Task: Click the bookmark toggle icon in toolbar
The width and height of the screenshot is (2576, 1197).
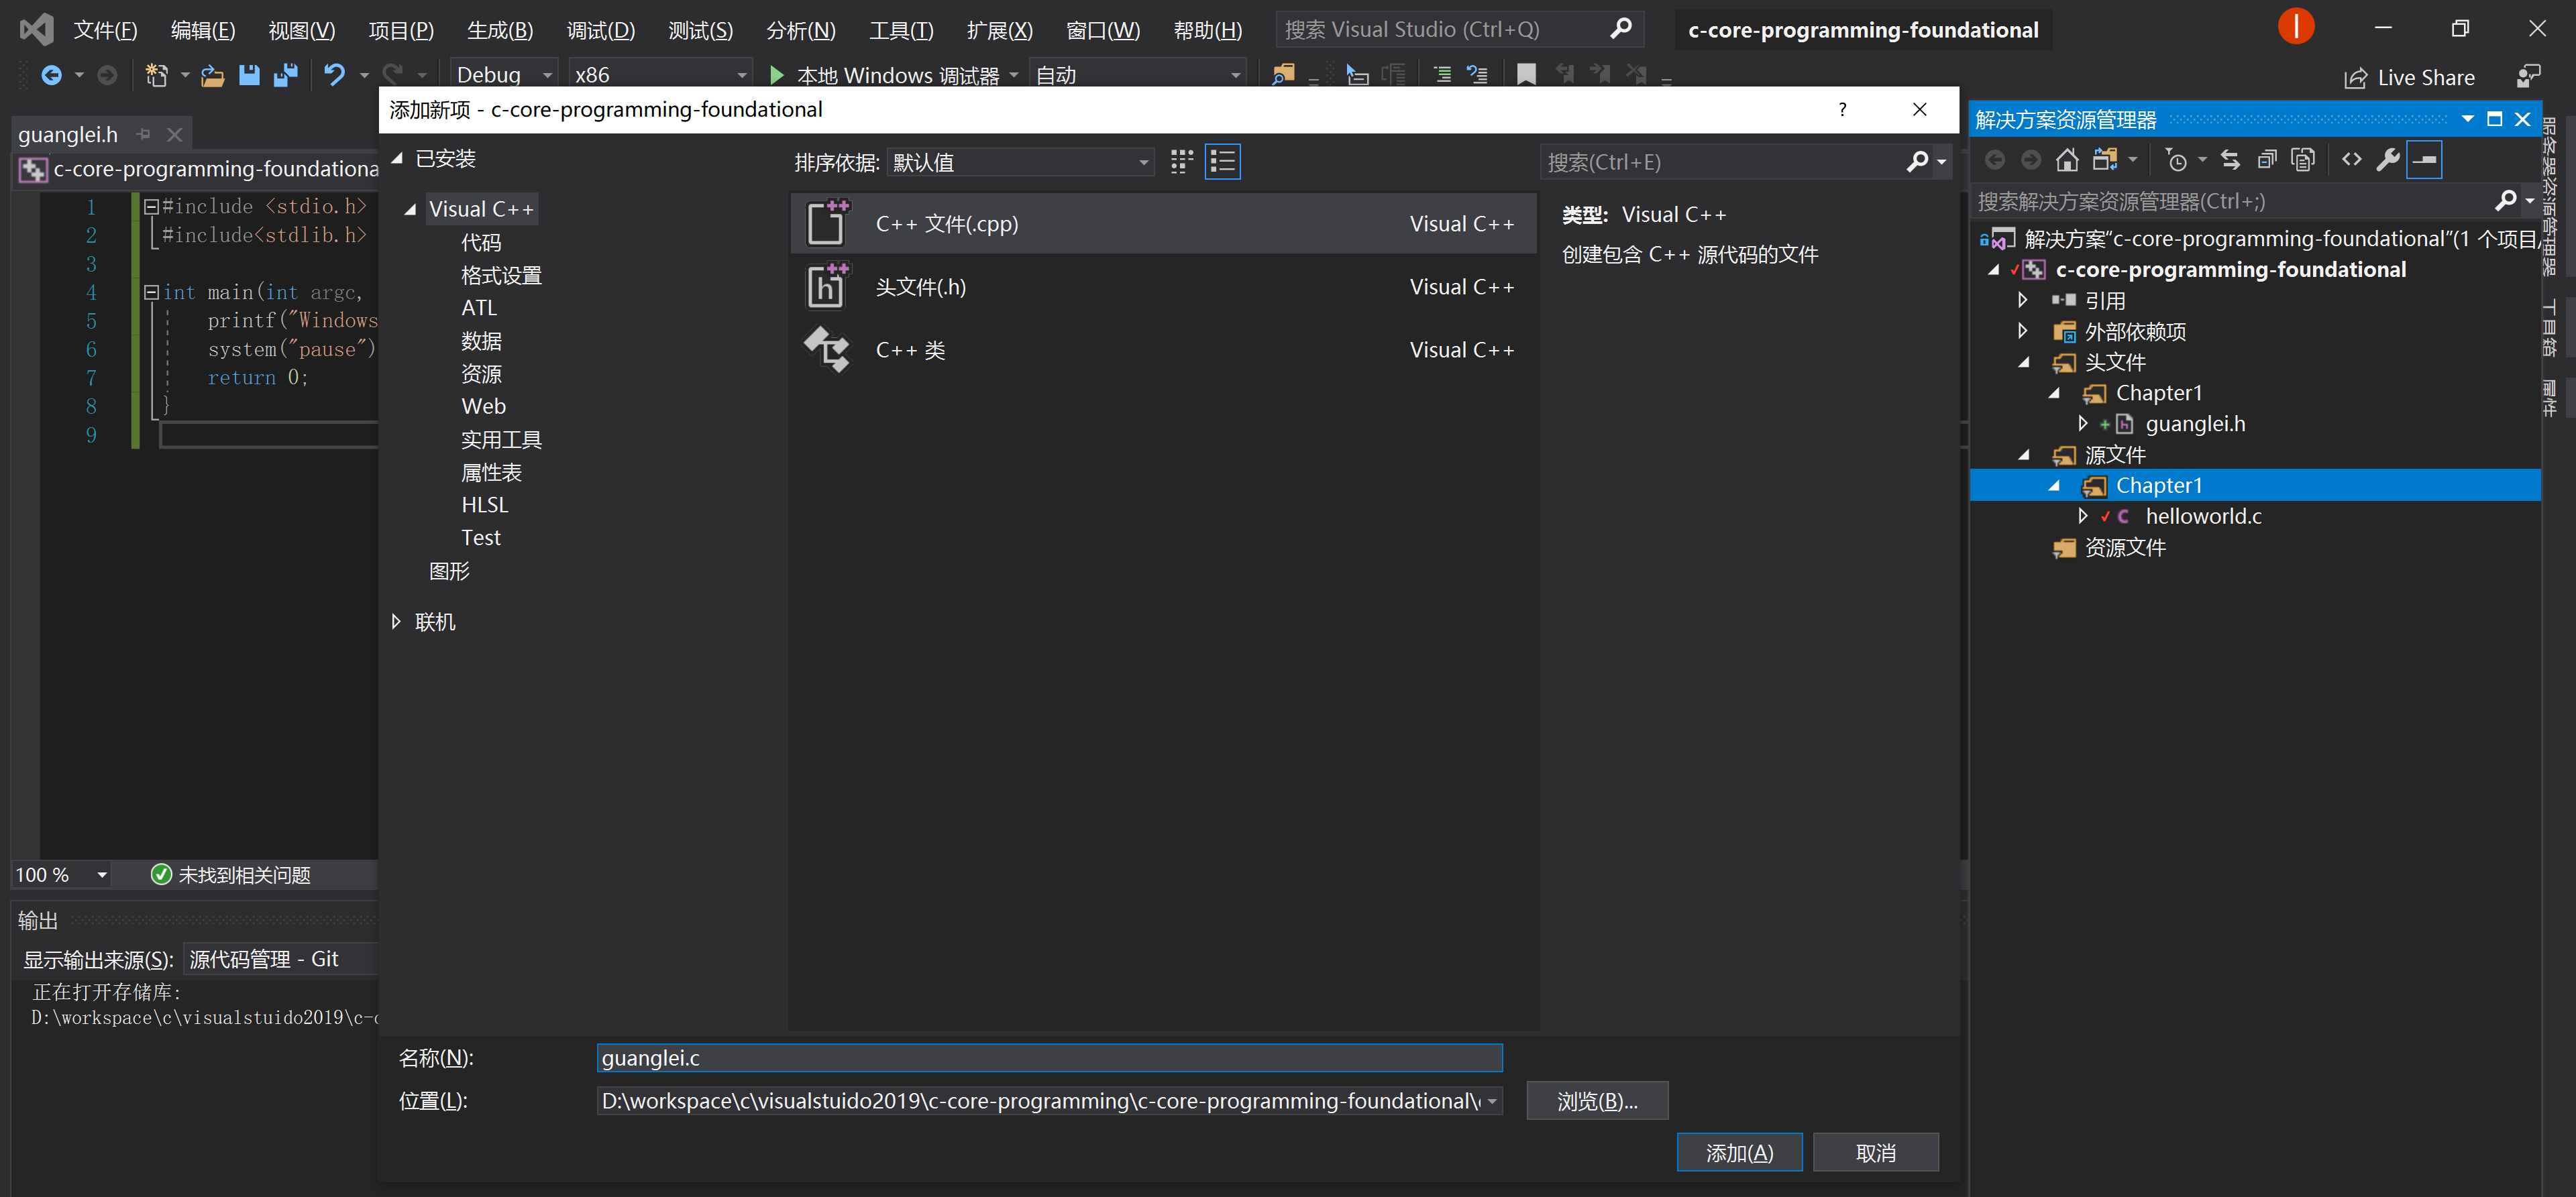Action: tap(1526, 75)
